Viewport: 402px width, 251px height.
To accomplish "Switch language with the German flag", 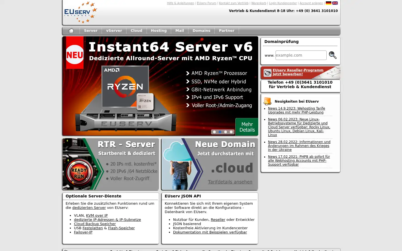I will [x=329, y=3].
